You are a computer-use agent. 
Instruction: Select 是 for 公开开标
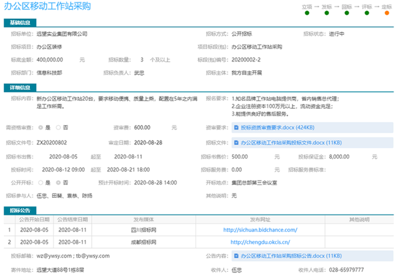coord(40,182)
